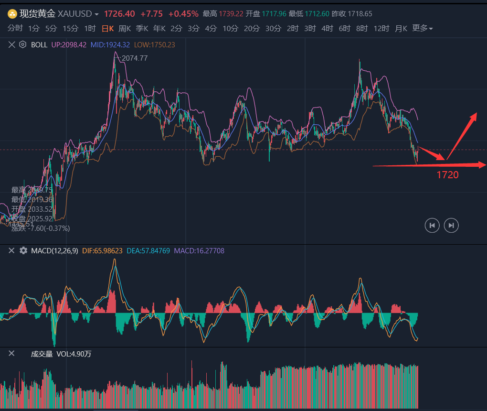Click the 最低 1712.60 low value
Image resolution: width=487 pixels, height=411 pixels.
(x=309, y=14)
